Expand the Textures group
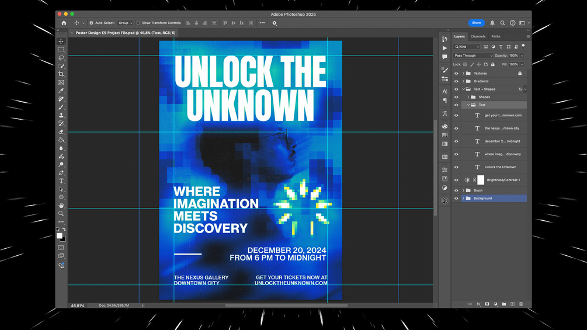This screenshot has width=587, height=330. coord(463,74)
